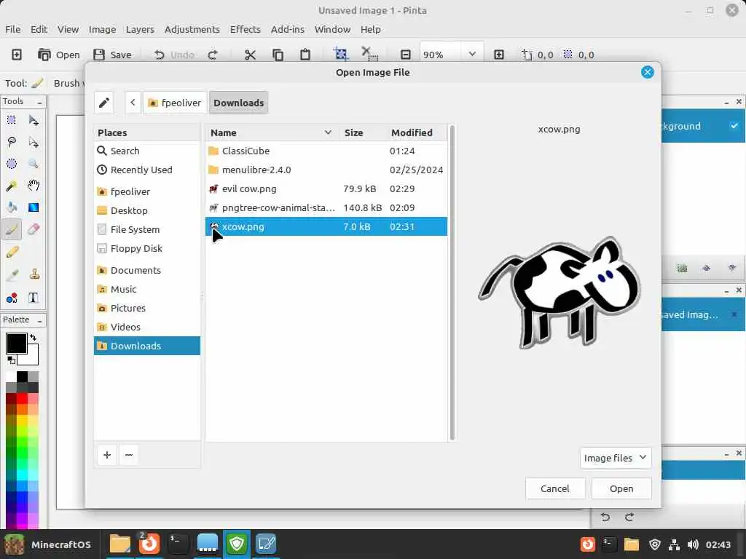Open the ClassiCube folder row
The width and height of the screenshot is (746, 559).
pyautogui.click(x=326, y=151)
